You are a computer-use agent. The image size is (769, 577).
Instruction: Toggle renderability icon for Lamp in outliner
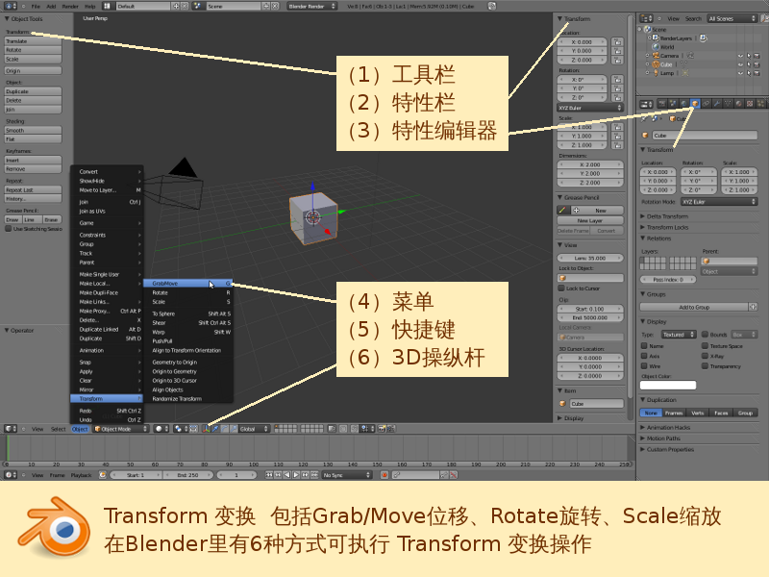757,73
